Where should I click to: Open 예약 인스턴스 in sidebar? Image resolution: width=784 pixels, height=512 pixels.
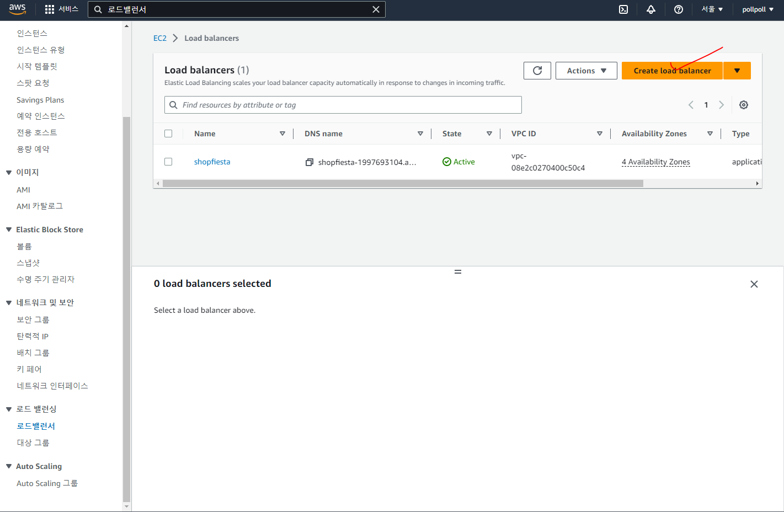click(x=41, y=116)
